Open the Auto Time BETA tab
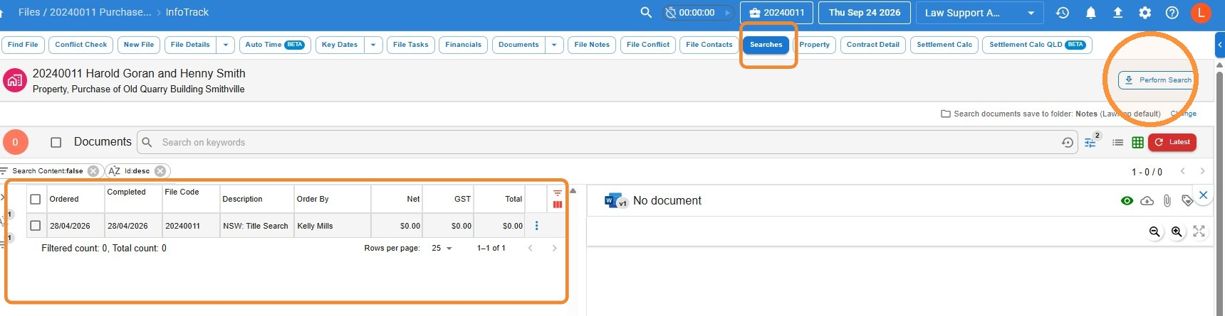This screenshot has height=316, width=1225. point(275,45)
